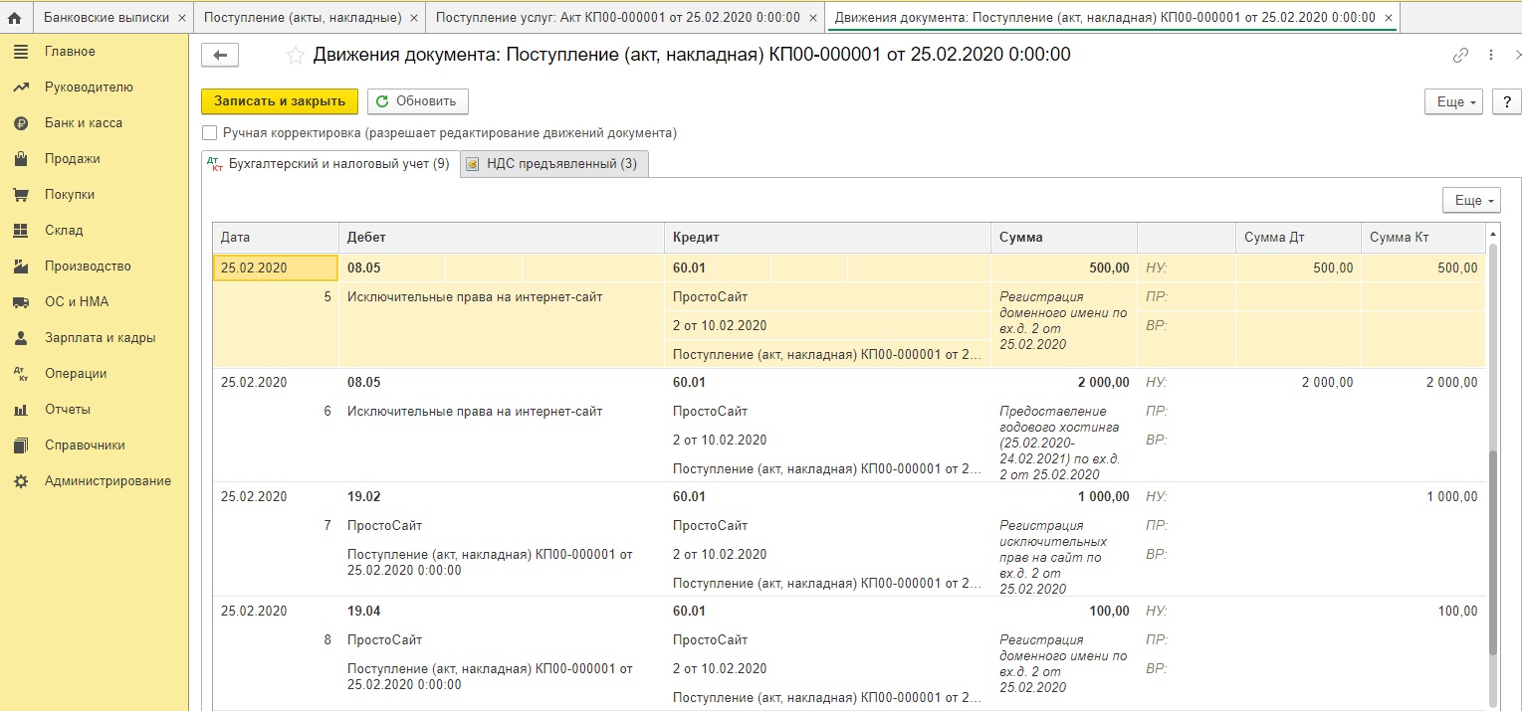
Task: Open the Банк и касса coin icon
Action: pos(20,123)
